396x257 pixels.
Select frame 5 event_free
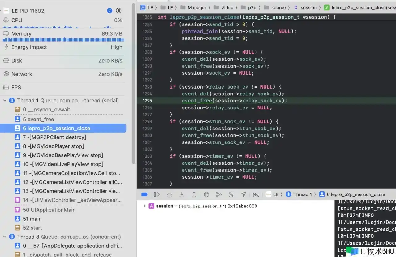pyautogui.click(x=63, y=119)
